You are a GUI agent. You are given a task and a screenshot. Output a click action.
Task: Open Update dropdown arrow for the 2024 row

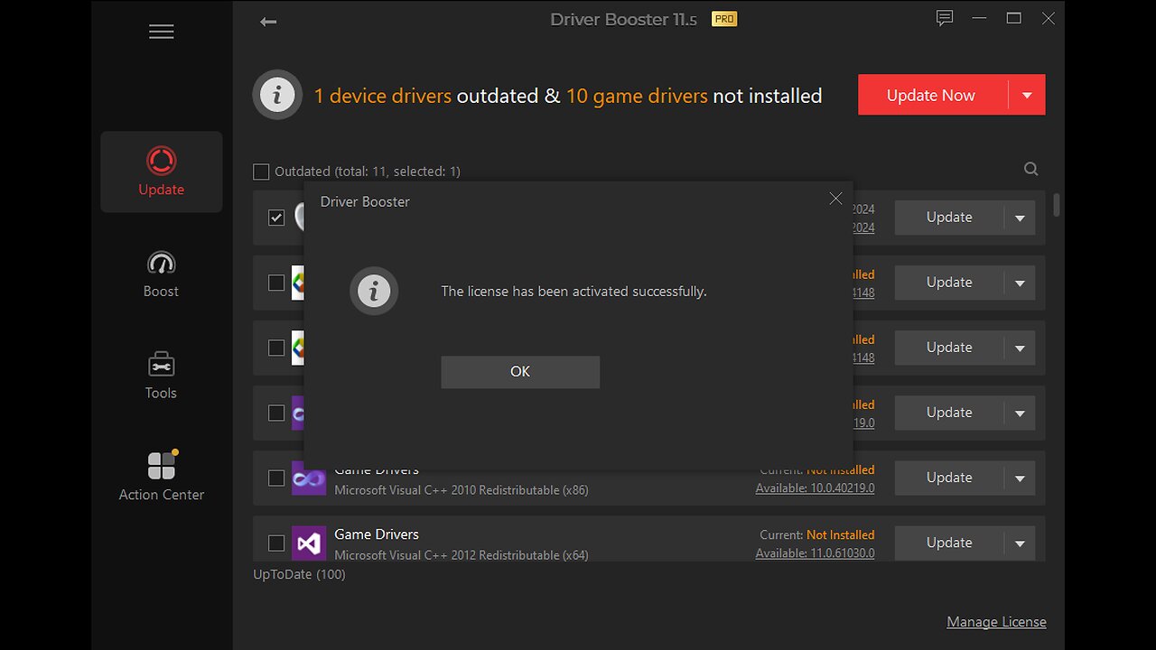click(1020, 218)
